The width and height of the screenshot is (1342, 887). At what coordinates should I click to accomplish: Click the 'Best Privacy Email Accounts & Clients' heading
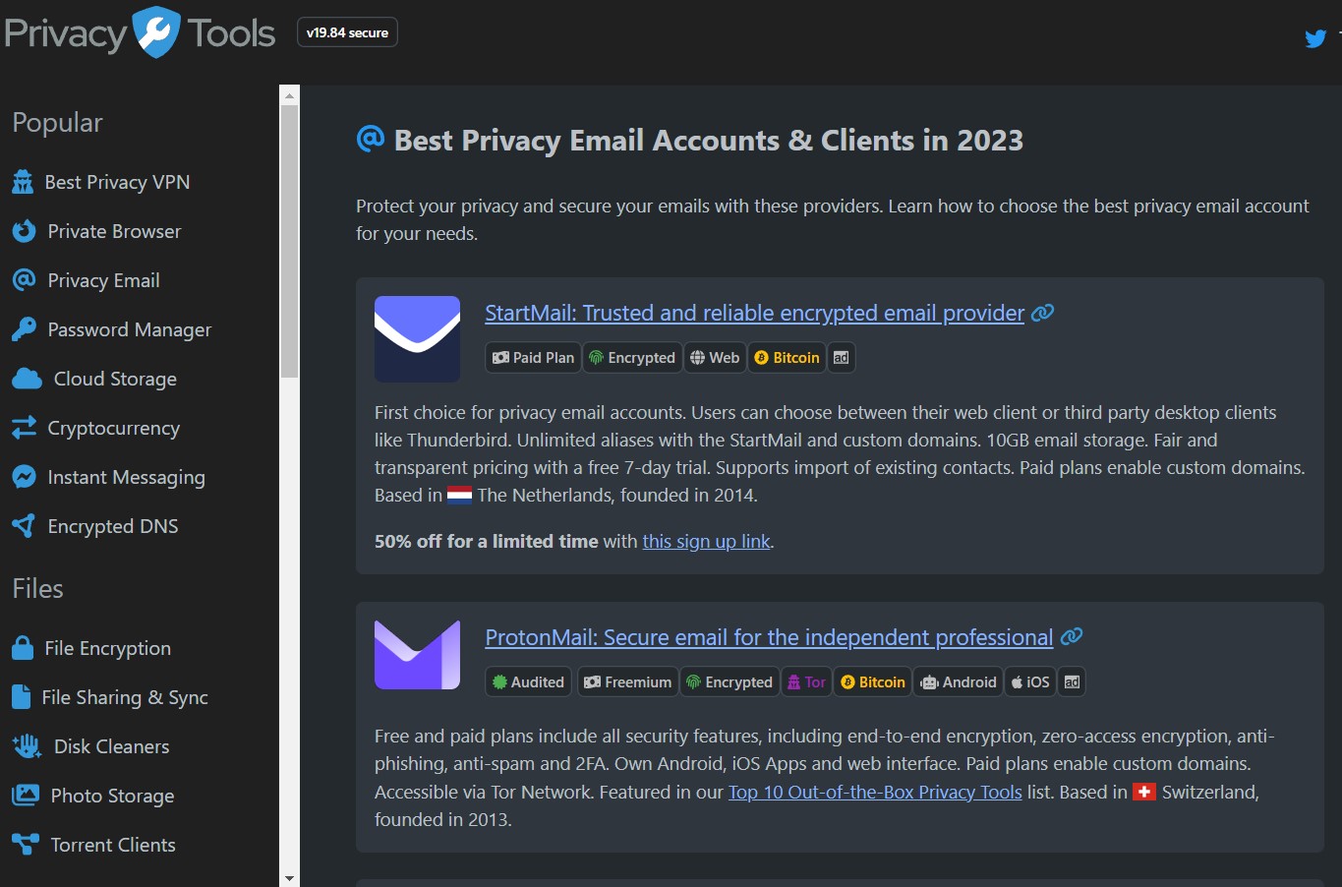click(709, 141)
